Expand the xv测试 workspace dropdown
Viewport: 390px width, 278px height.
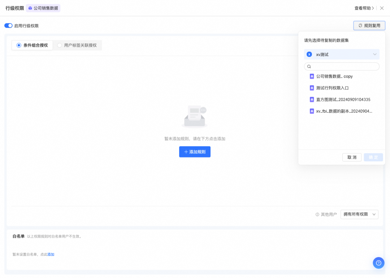(x=374, y=55)
